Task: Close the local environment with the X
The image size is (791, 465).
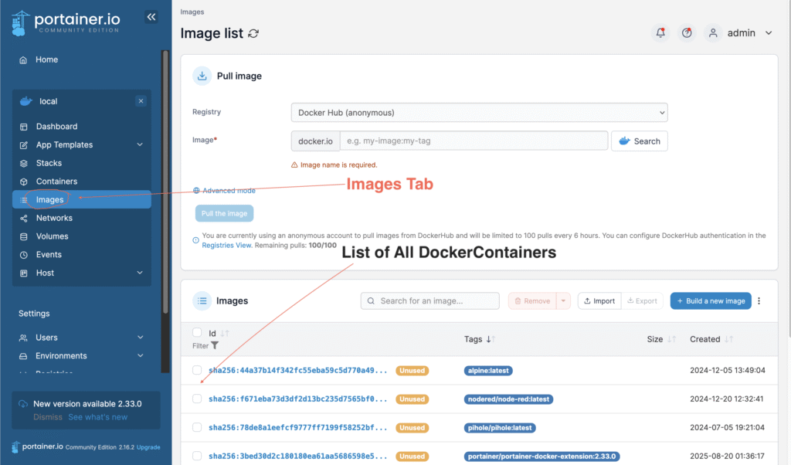Action: [141, 101]
